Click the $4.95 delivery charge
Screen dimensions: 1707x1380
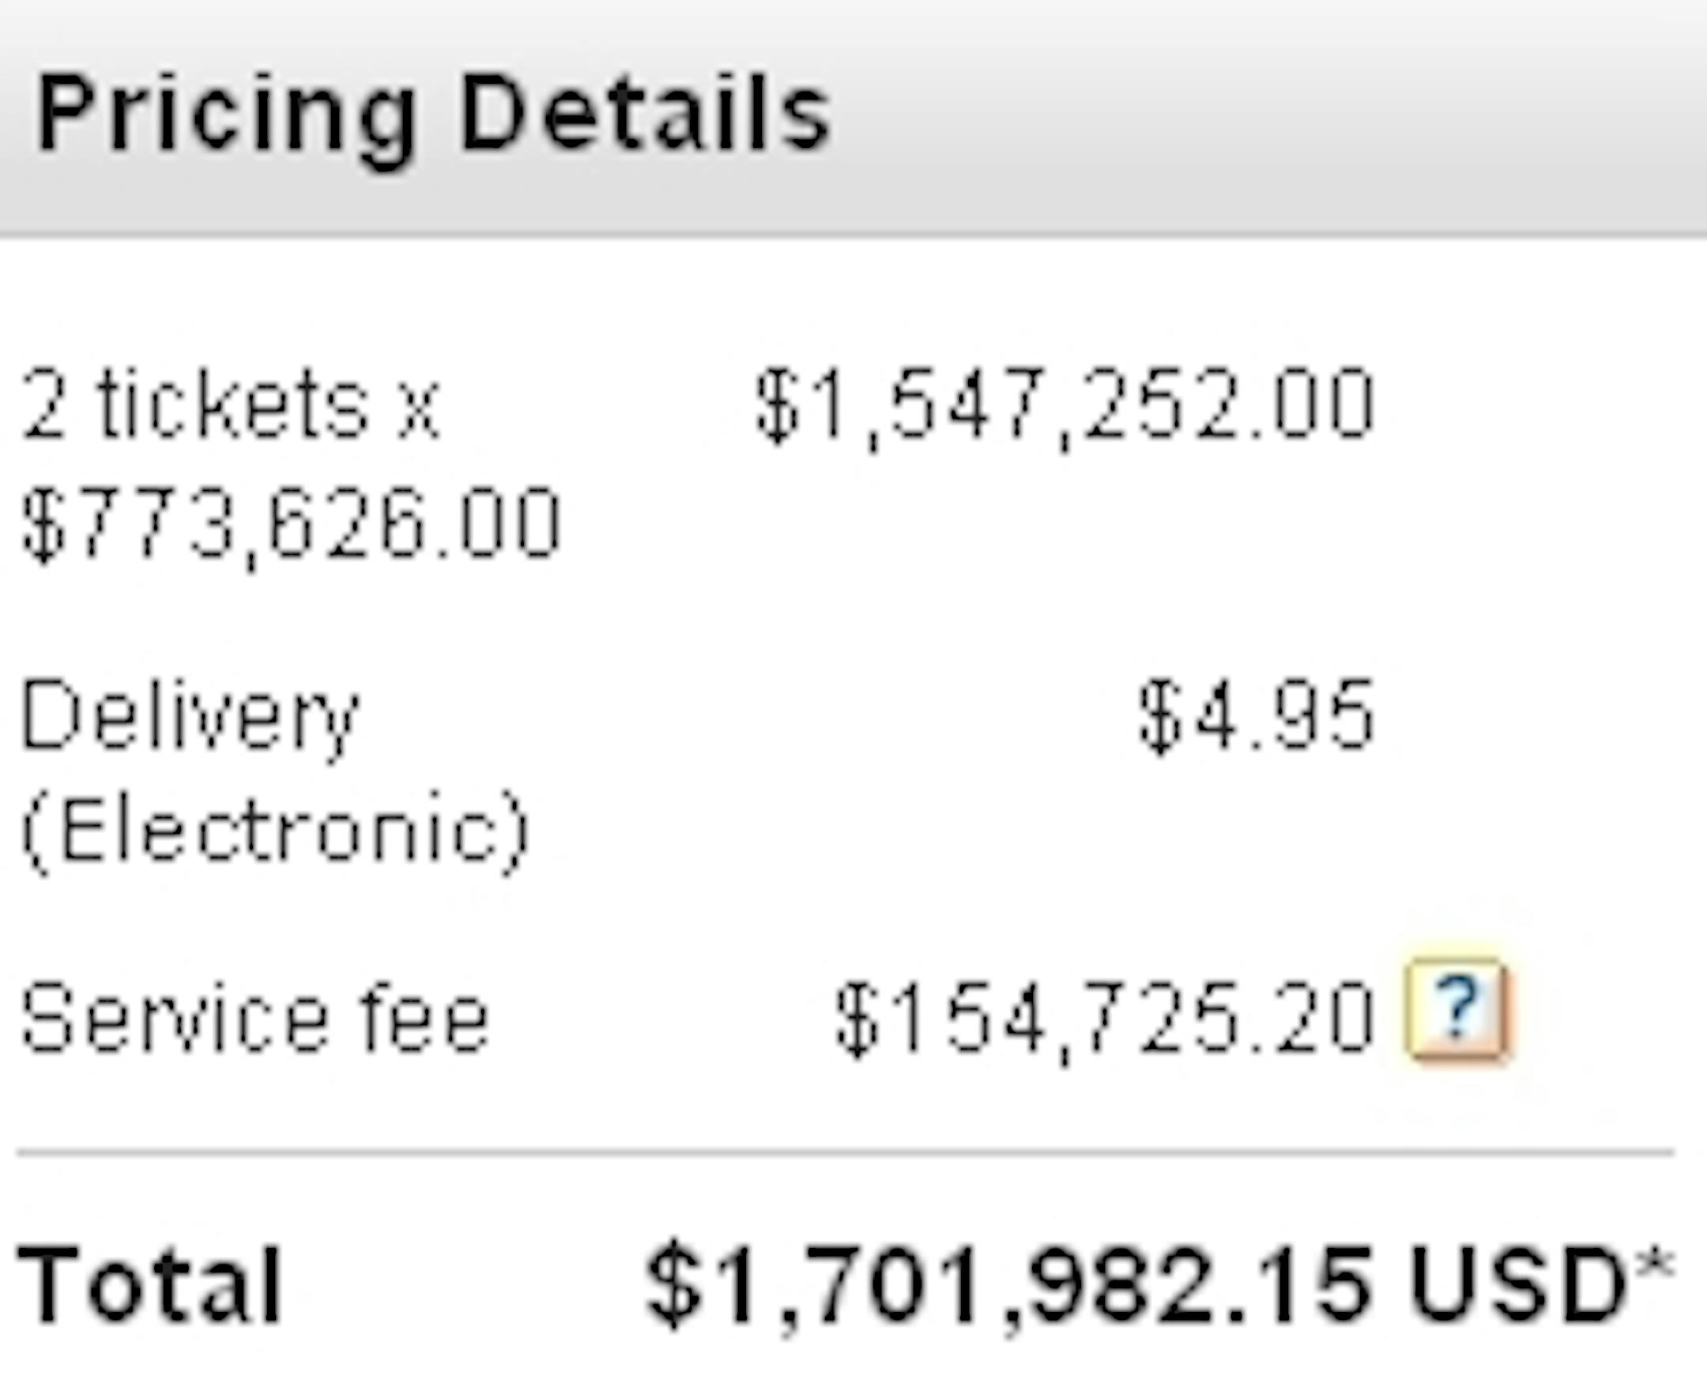[x=1256, y=717]
